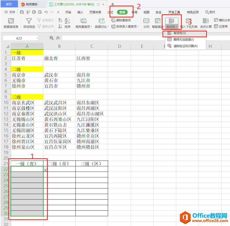Viewport: 230px width, 226px height.
Task: Open cell A22 dropdown arrow
Action: pos(45,170)
